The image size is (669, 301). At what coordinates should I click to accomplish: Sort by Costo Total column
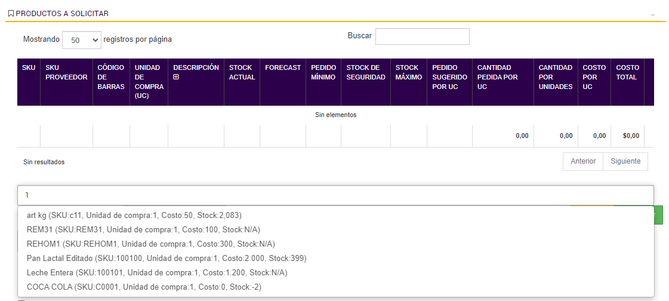627,72
